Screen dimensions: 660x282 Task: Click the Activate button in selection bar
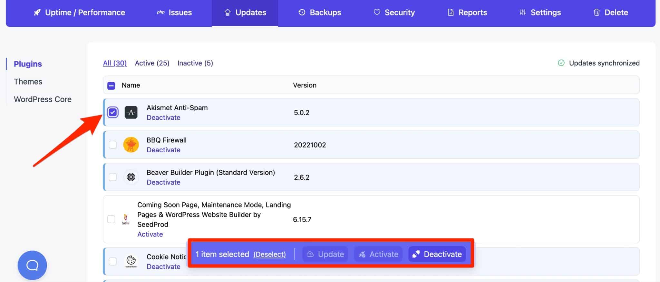(x=378, y=254)
